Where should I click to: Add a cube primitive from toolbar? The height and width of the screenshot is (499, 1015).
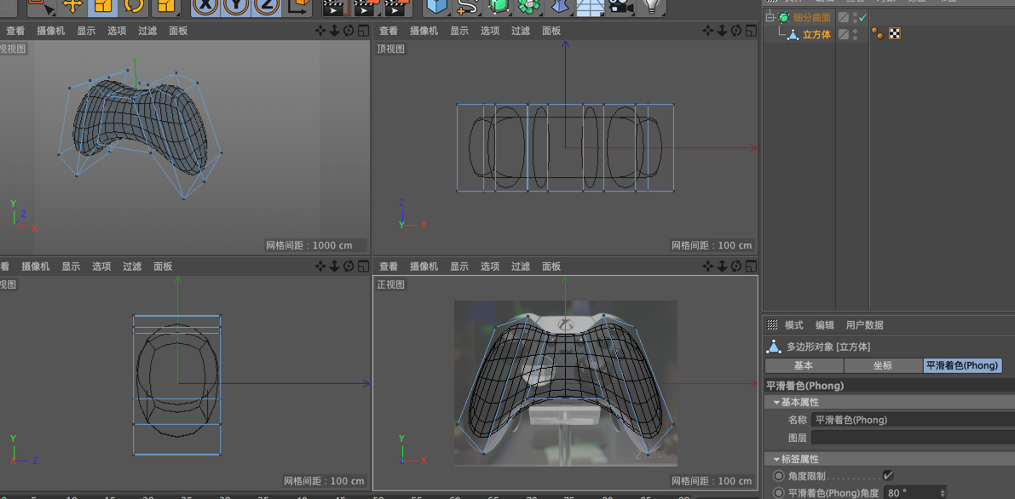click(x=437, y=6)
